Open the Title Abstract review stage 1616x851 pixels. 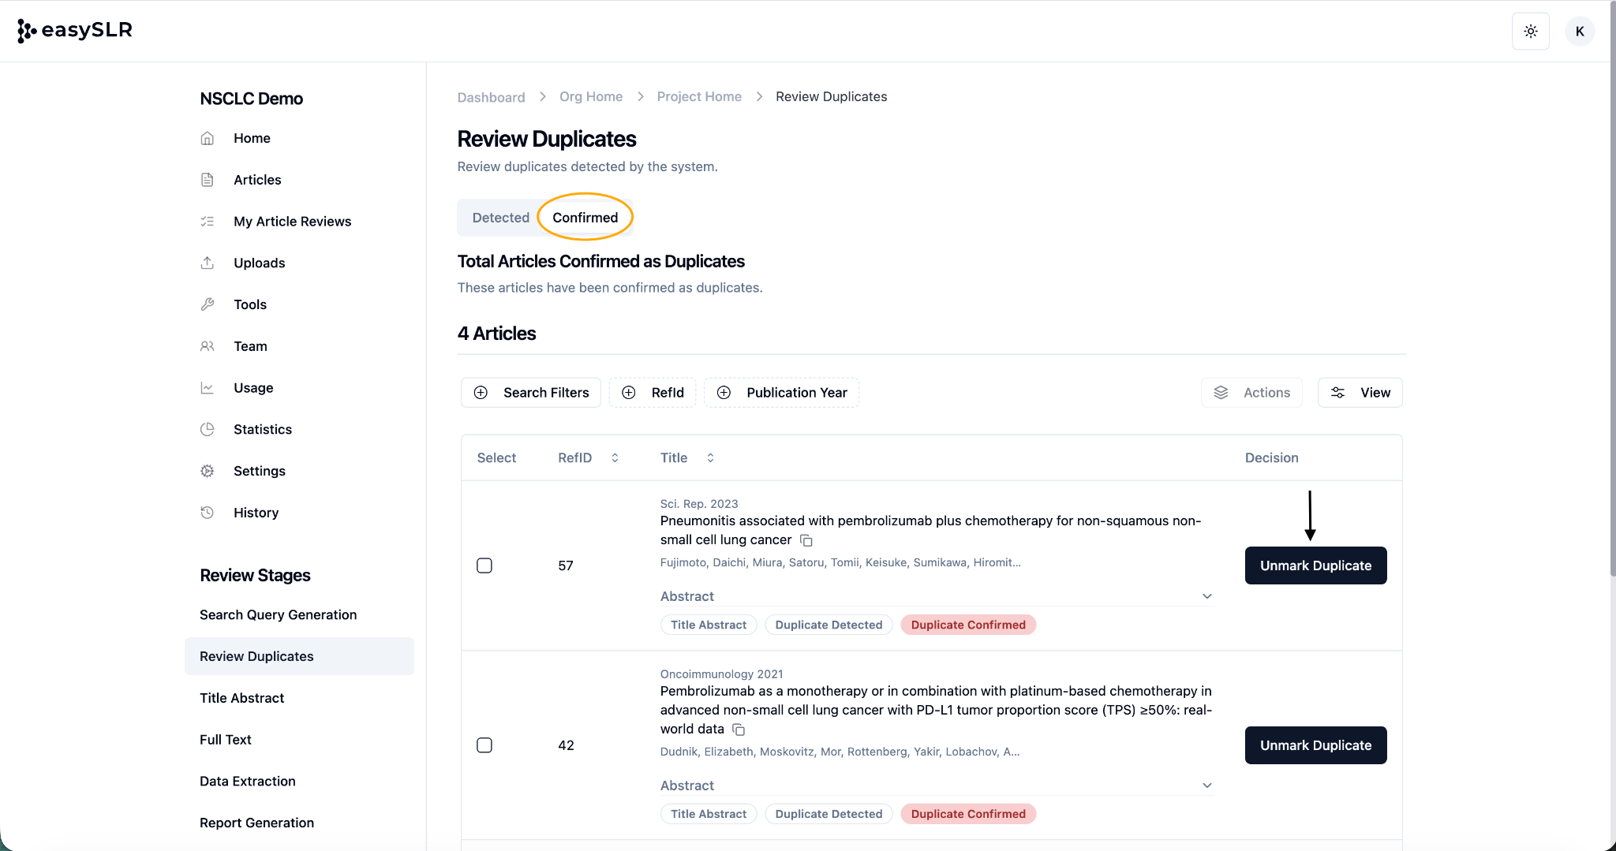click(x=241, y=698)
